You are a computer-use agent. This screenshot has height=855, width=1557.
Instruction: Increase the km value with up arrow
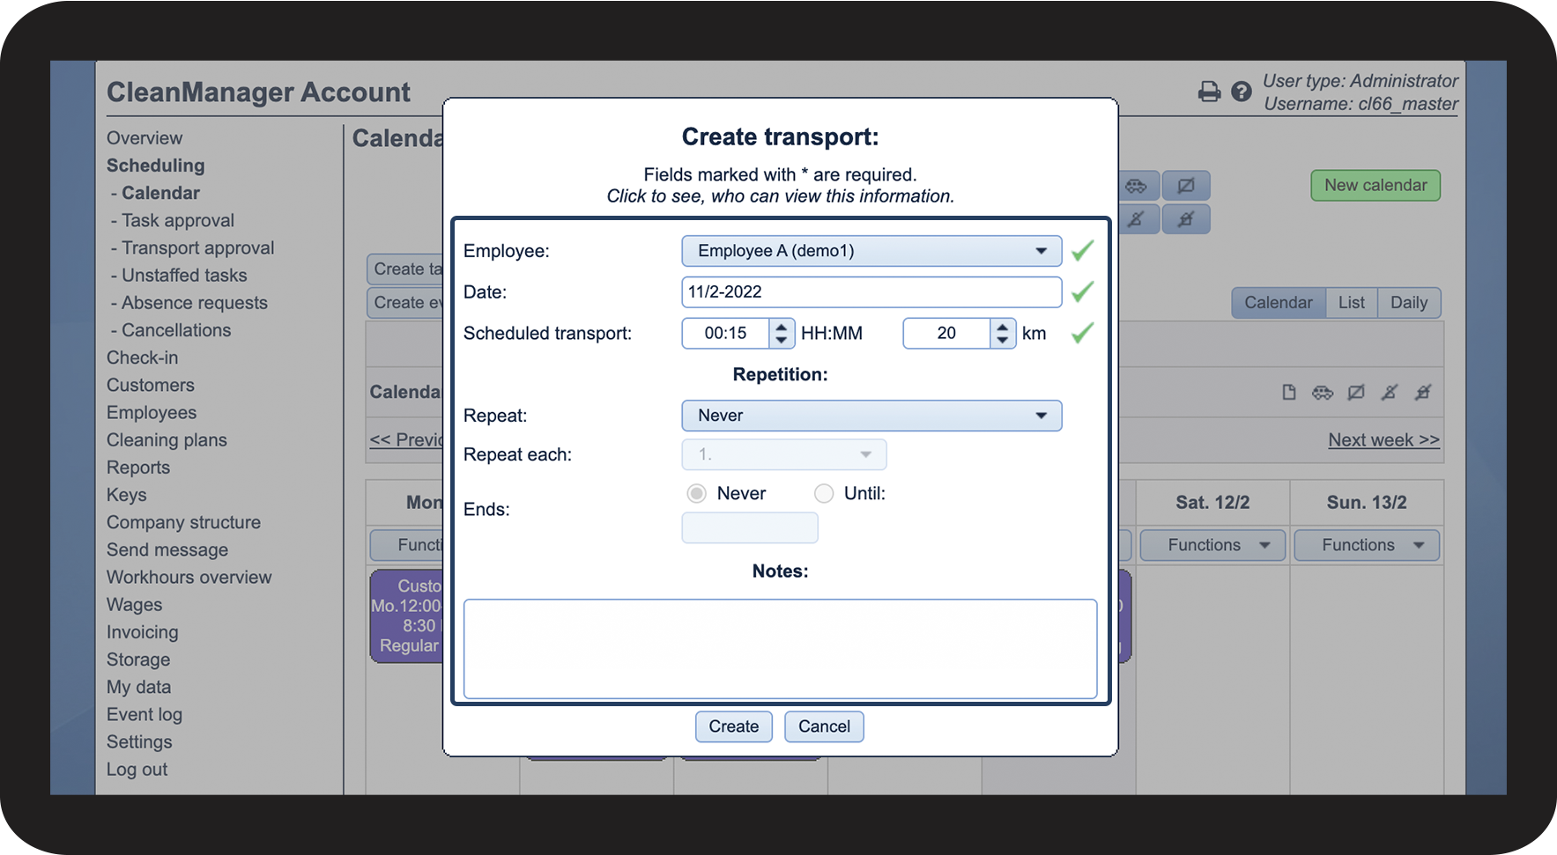pos(1002,327)
